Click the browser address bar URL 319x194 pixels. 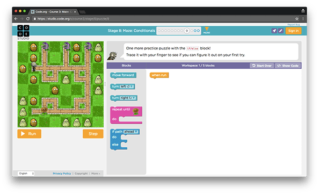73,19
